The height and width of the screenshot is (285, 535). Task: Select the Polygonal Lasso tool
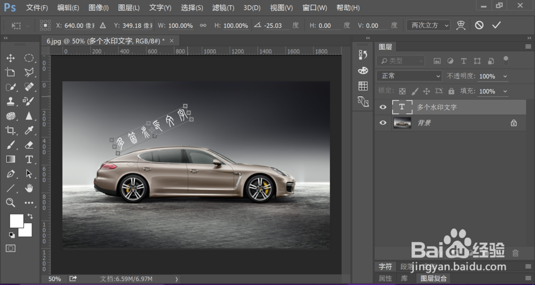click(x=29, y=72)
